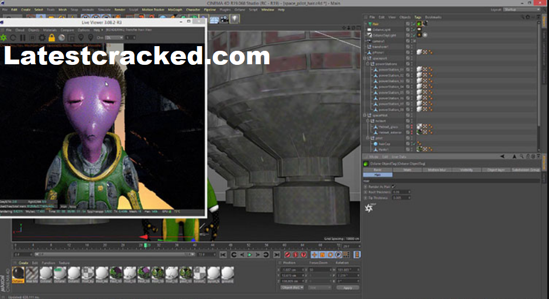Open the Size dropdown in Coordinates panel
This screenshot has height=299, width=549.
319,287
